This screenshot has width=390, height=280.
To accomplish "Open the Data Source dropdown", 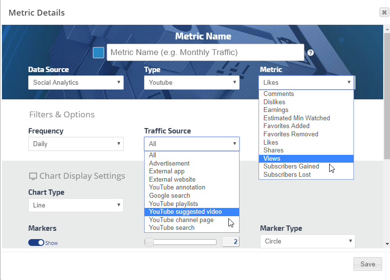I will point(76,83).
